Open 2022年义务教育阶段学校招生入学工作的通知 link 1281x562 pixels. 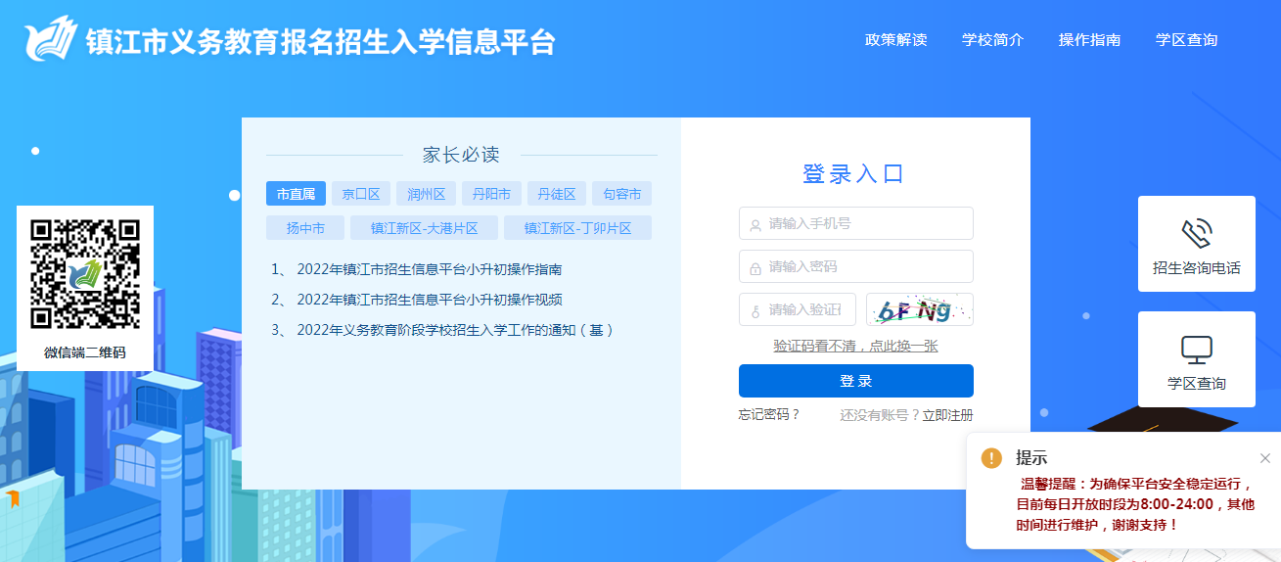(455, 330)
